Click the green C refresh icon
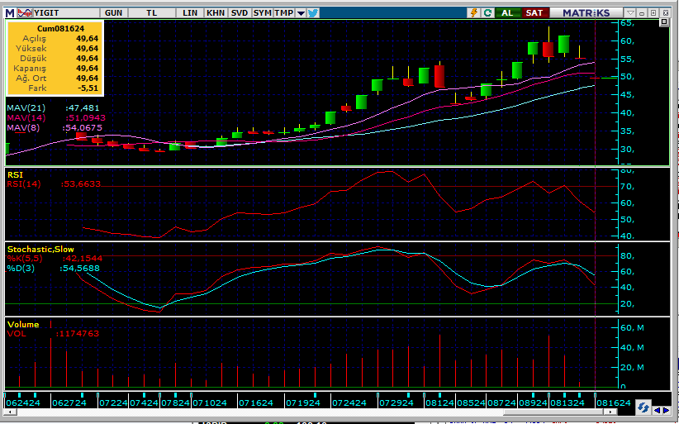This screenshot has width=679, height=424. click(487, 13)
